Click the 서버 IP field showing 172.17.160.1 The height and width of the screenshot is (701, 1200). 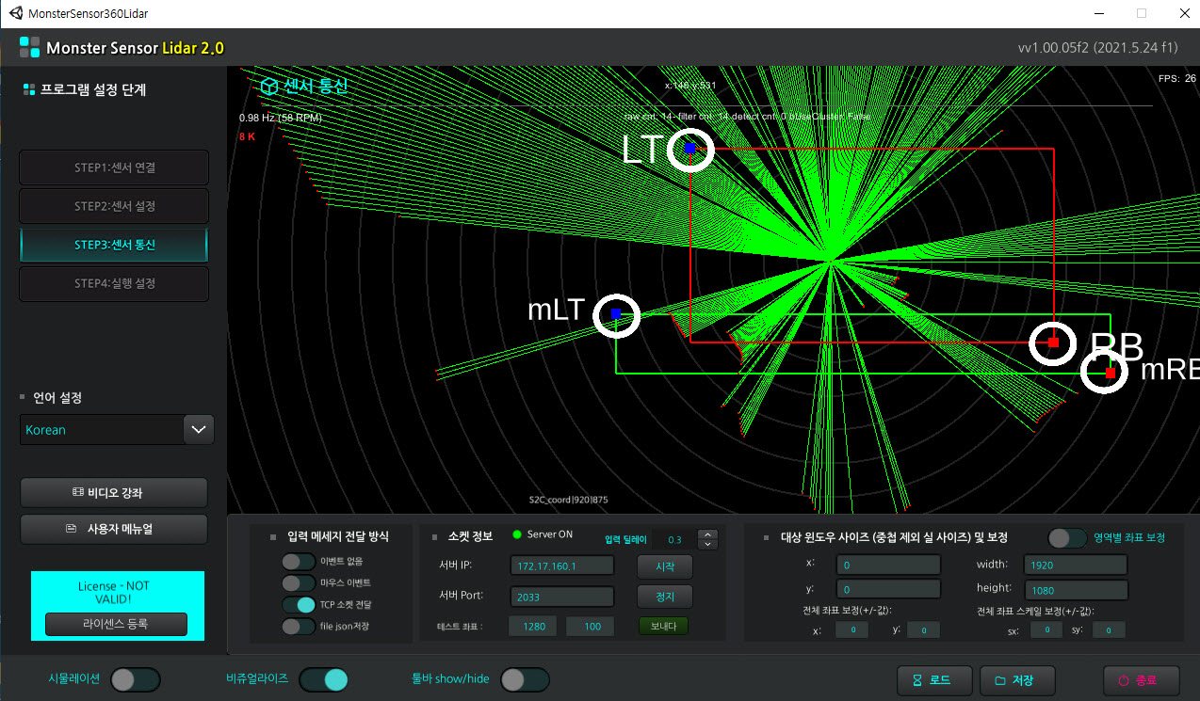pos(562,566)
